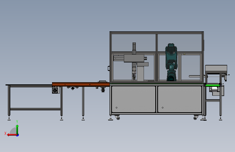Select the left lower cabinet door panel
Image resolution: width=235 pixels, height=152 pixels.
click(x=134, y=99)
